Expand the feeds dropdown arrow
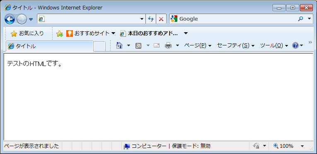The image size is (317, 154). pyautogui.click(x=148, y=46)
